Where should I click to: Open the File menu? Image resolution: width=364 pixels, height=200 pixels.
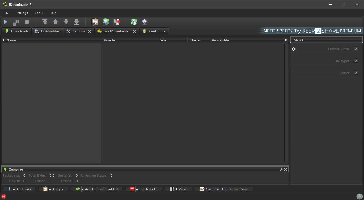point(6,13)
